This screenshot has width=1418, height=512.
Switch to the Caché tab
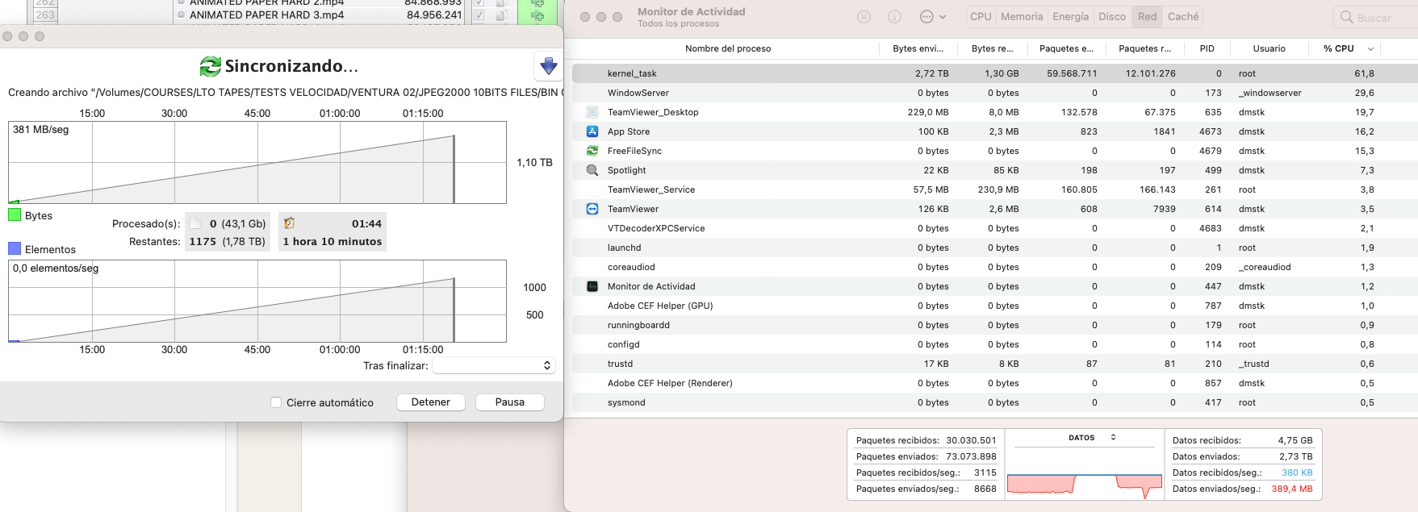tap(1183, 16)
